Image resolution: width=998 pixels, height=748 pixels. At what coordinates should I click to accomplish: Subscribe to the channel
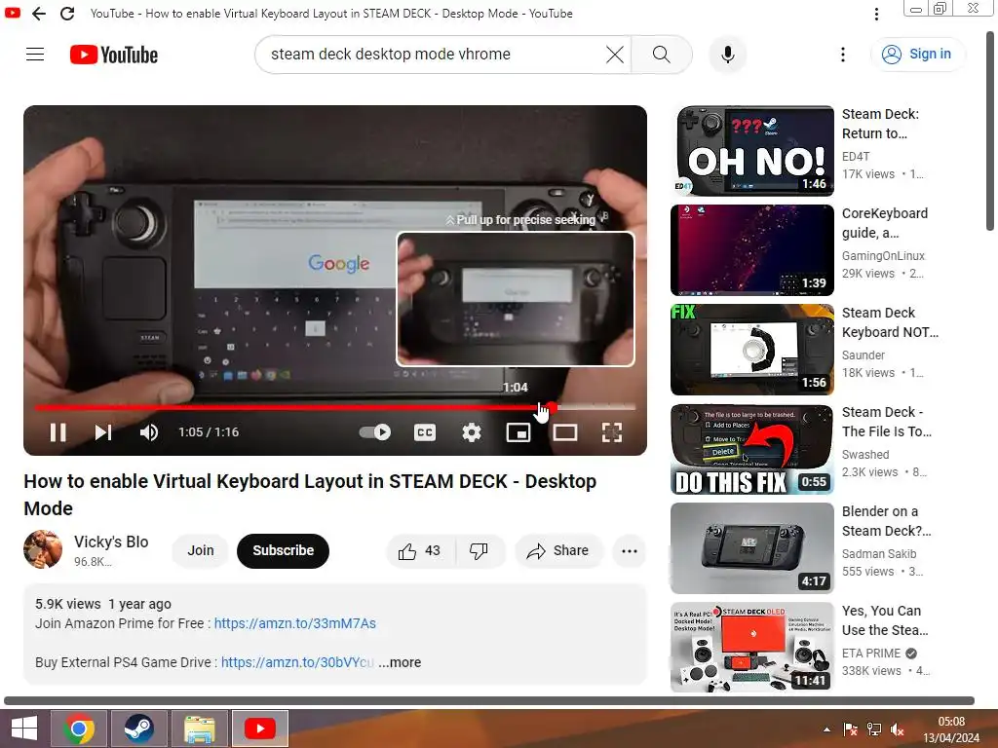point(283,551)
